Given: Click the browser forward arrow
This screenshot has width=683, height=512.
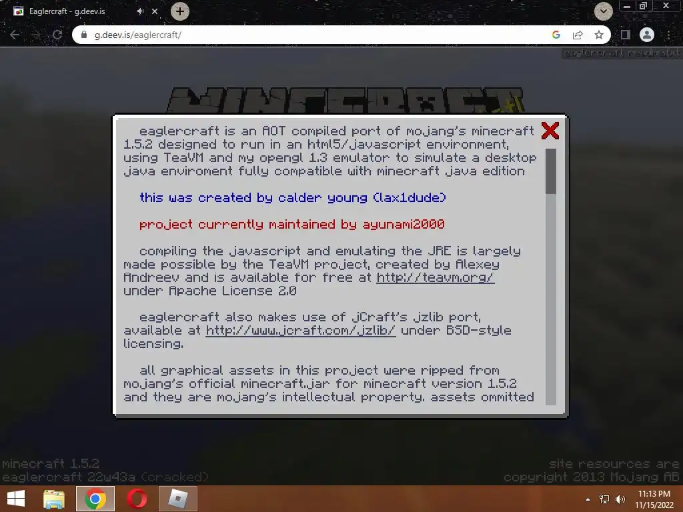Looking at the screenshot, I should pyautogui.click(x=36, y=35).
